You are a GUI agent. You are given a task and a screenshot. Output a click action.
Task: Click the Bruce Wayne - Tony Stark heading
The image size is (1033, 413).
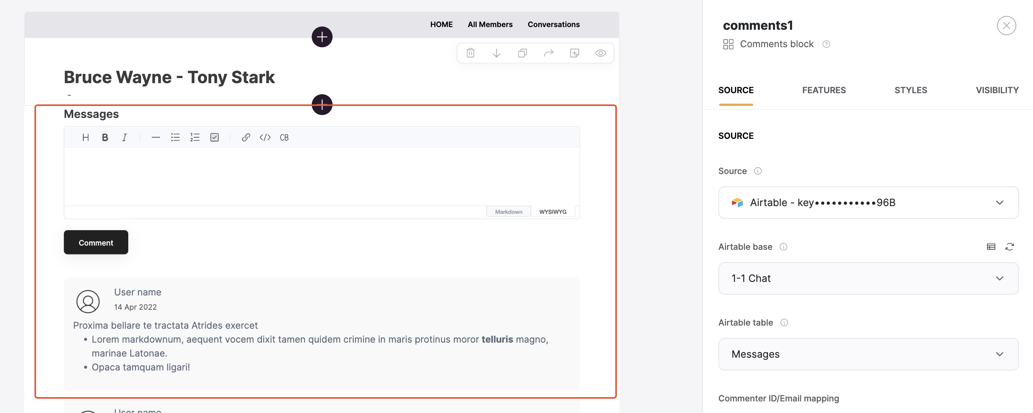coord(169,77)
